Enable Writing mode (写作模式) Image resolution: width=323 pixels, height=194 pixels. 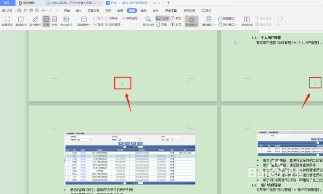[35, 21]
